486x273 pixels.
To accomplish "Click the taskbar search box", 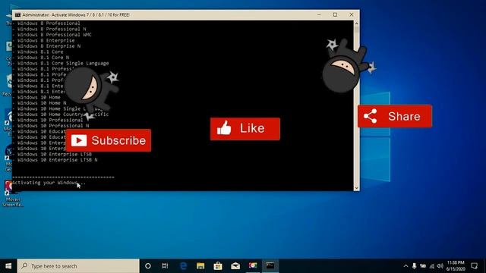I will pos(78,266).
